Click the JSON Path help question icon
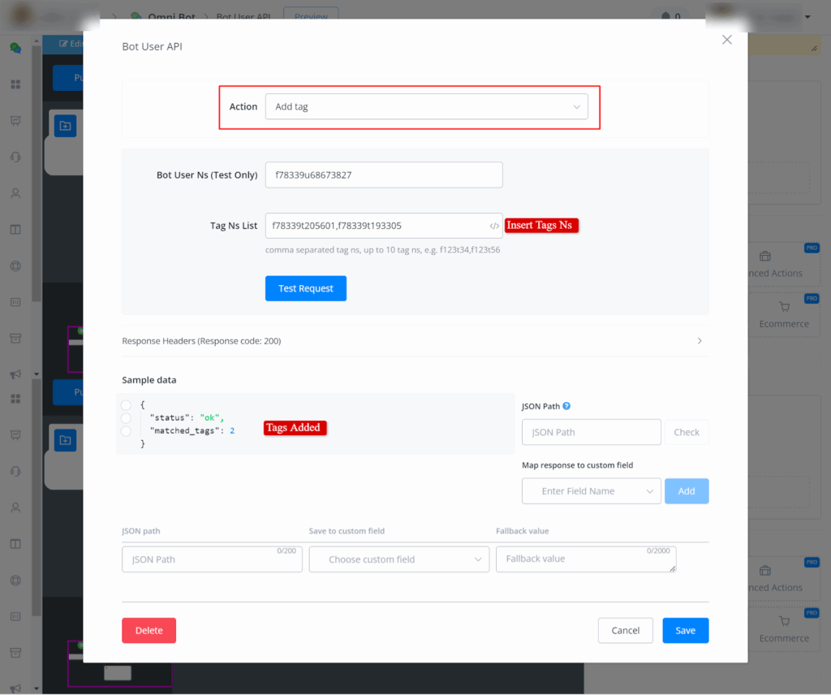This screenshot has width=831, height=695. tap(566, 406)
